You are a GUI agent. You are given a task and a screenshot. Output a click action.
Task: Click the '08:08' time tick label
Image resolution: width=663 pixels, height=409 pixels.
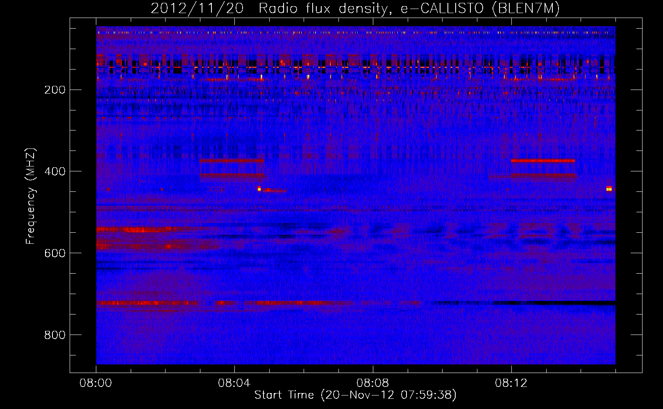(373, 383)
